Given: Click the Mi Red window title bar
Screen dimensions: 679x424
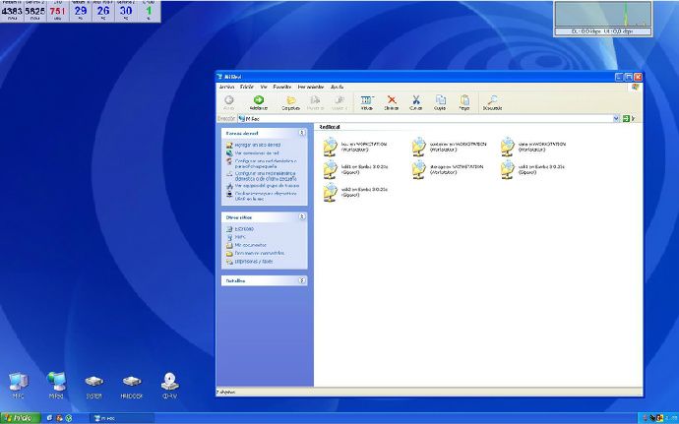Looking at the screenshot, I should point(415,77).
